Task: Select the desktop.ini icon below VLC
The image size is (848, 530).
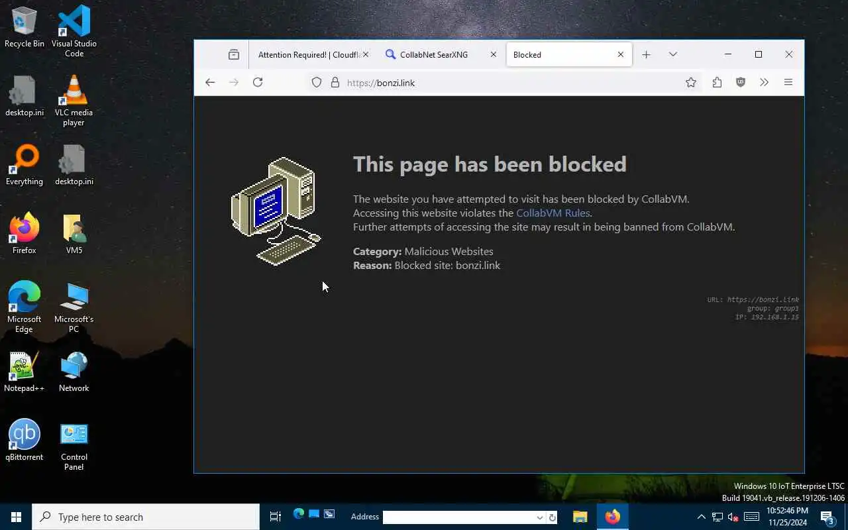Action: click(74, 166)
